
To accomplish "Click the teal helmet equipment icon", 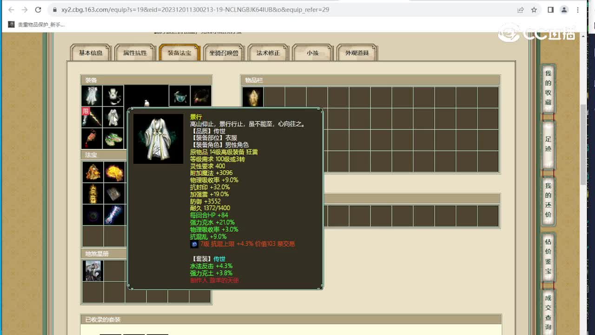I will pyautogui.click(x=179, y=96).
